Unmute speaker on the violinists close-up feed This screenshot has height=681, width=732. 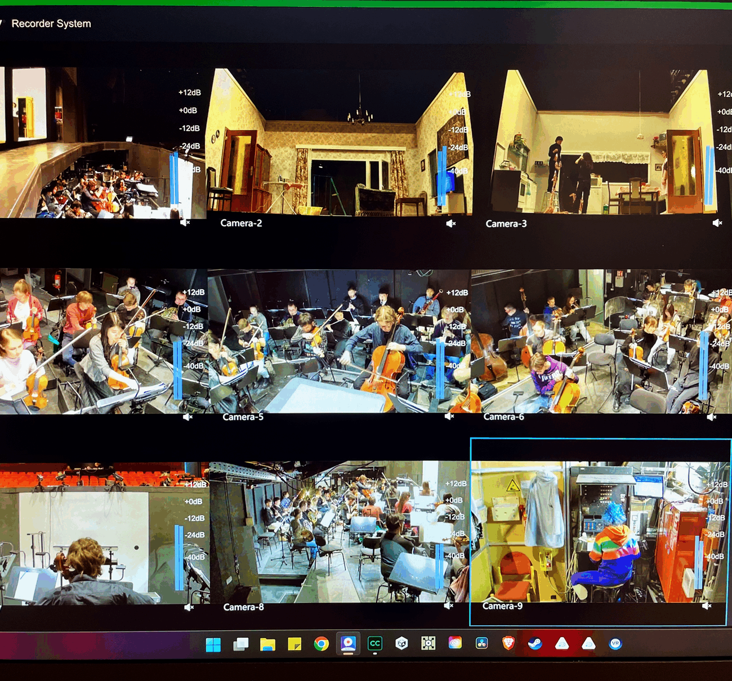coord(188,417)
